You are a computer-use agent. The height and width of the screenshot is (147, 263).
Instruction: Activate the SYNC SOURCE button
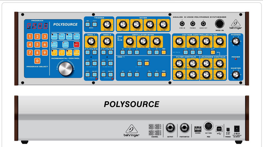pyautogui.click(x=54, y=44)
